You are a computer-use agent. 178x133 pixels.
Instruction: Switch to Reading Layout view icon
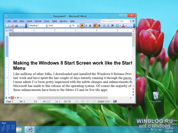click(18, 98)
